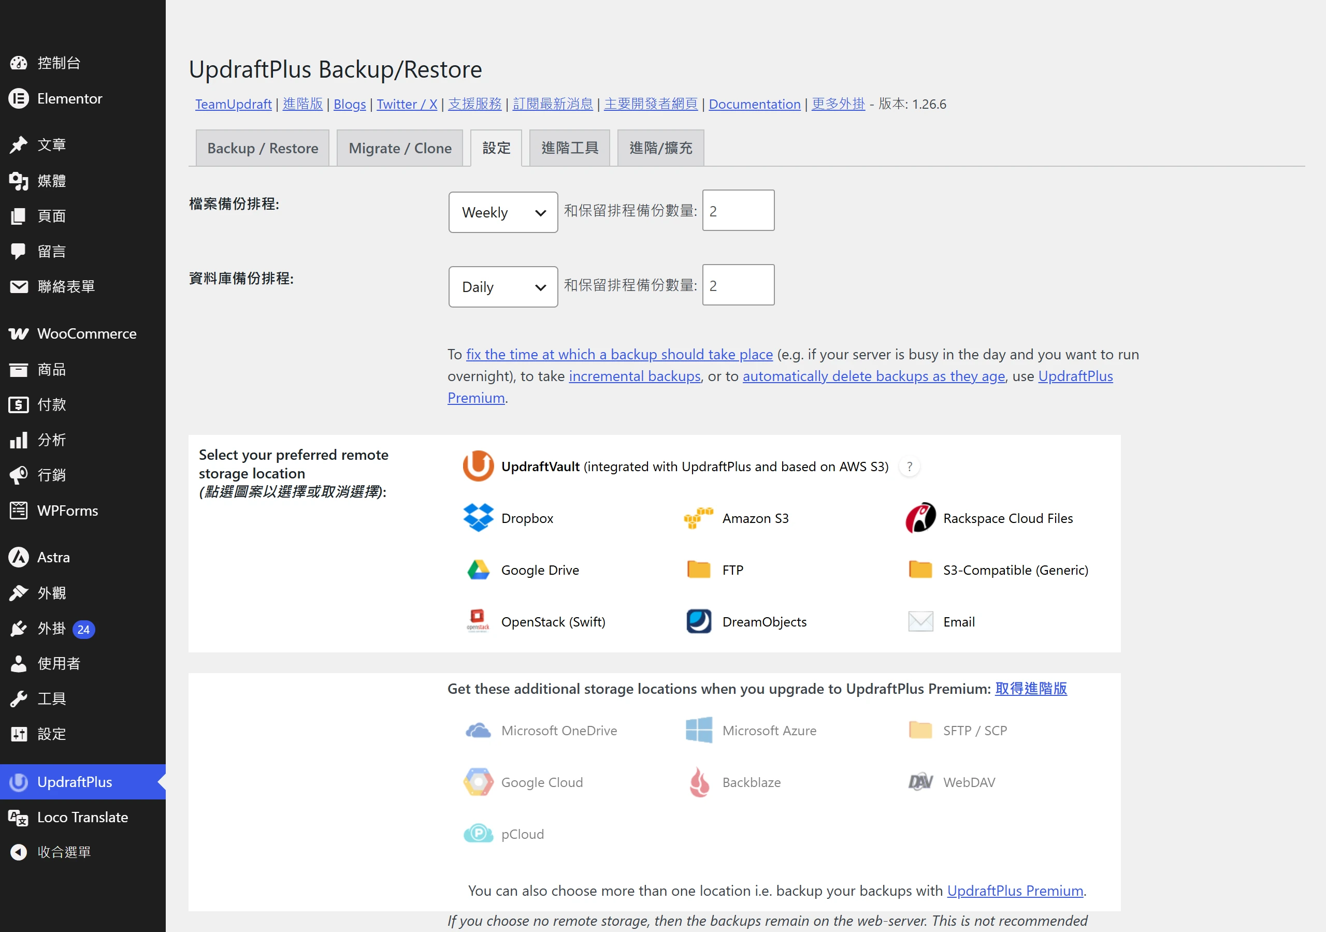Screen dimensions: 1326x932
Task: Collapse the menu with 收合選單 arrow icon
Action: pos(19,852)
